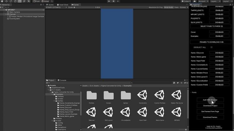Image resolution: width=234 pixels, height=131 pixels.
Task: Switch to the Asset Store tab
Action: pyautogui.click(x=63, y=5)
